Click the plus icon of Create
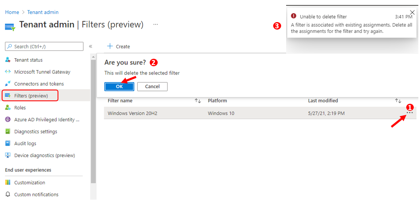 point(110,46)
